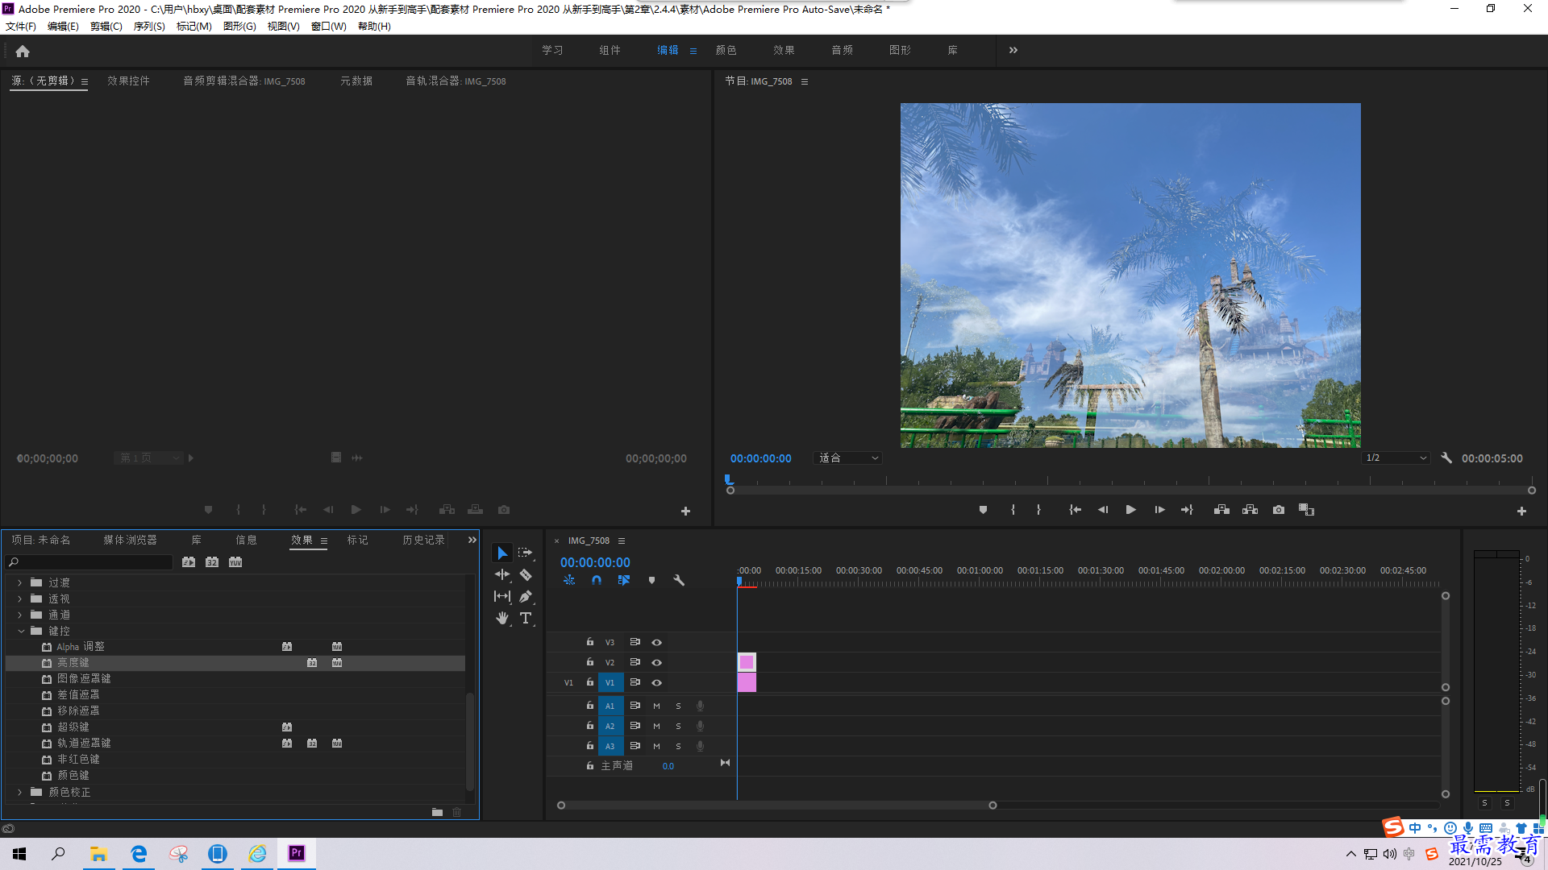This screenshot has height=870, width=1548.
Task: Show more workspaces via double chevron
Action: click(x=1013, y=50)
